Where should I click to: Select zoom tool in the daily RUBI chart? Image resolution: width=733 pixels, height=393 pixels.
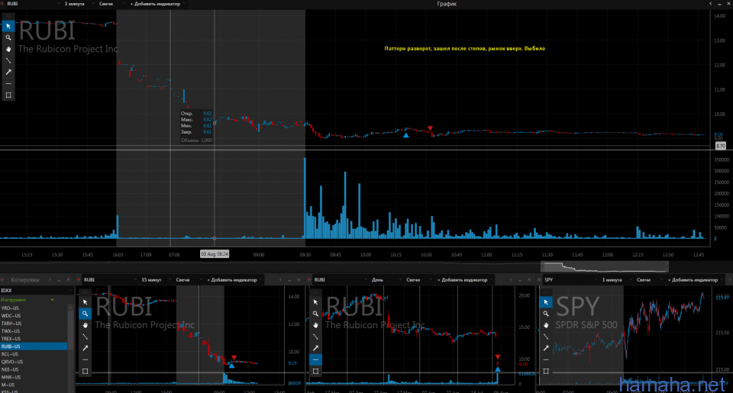pyautogui.click(x=315, y=314)
